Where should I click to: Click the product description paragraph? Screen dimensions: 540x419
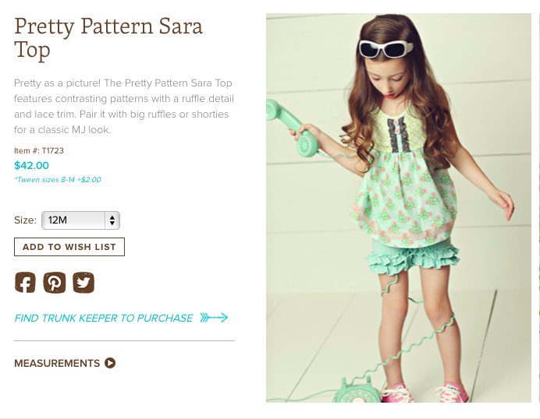tap(124, 106)
